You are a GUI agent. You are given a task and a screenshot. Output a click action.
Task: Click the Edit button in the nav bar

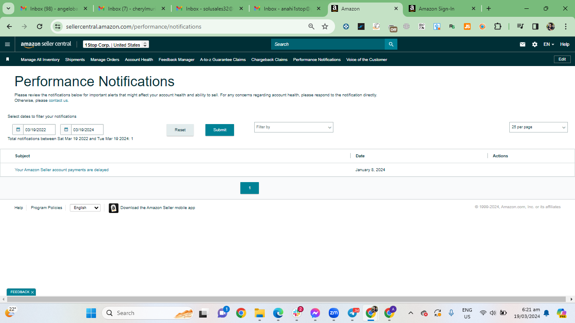(562, 59)
